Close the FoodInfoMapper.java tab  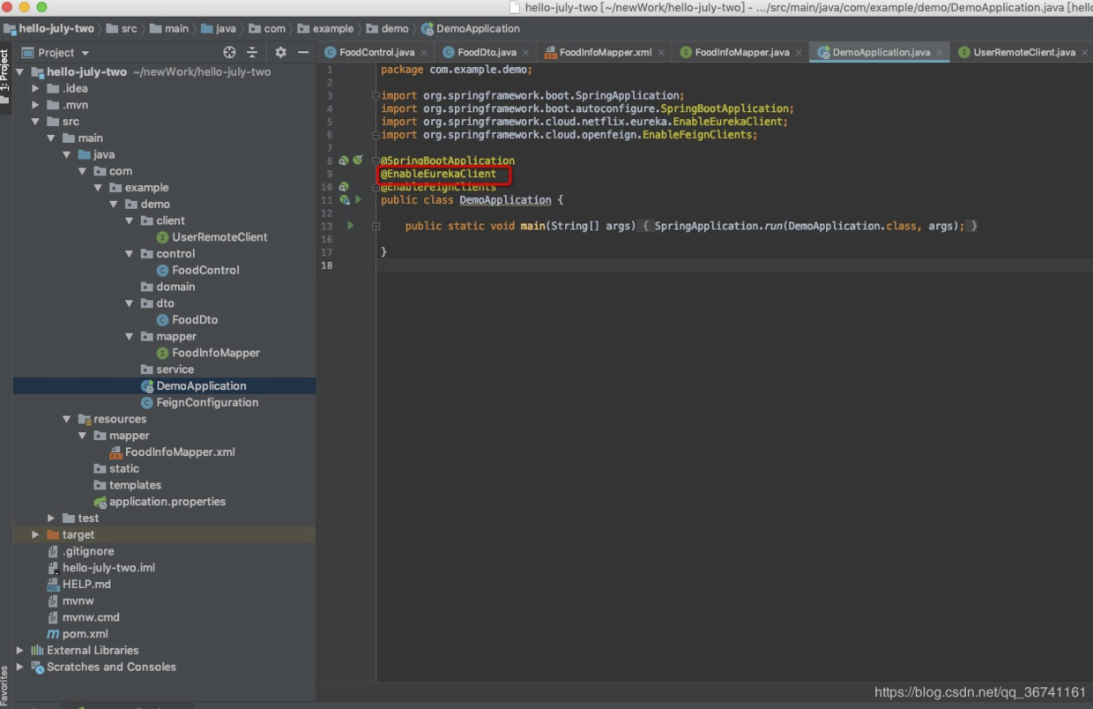click(x=799, y=53)
